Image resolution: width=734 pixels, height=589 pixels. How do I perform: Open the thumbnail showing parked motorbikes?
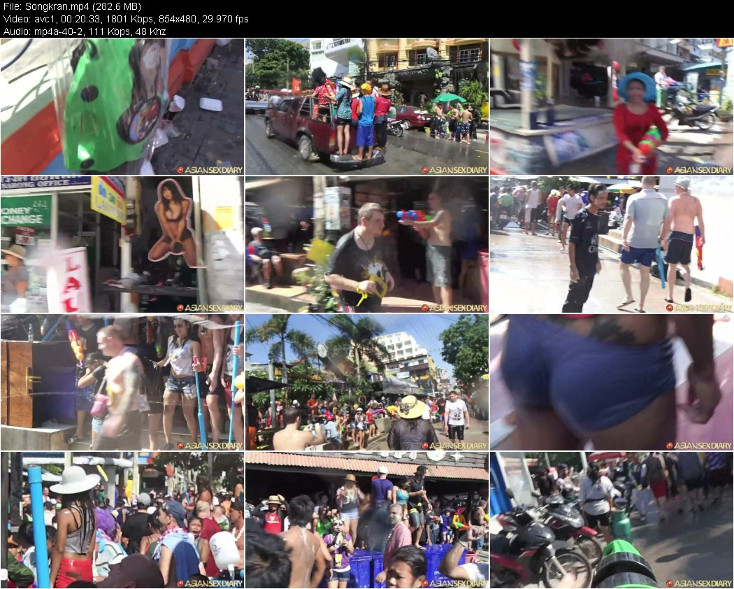612,520
